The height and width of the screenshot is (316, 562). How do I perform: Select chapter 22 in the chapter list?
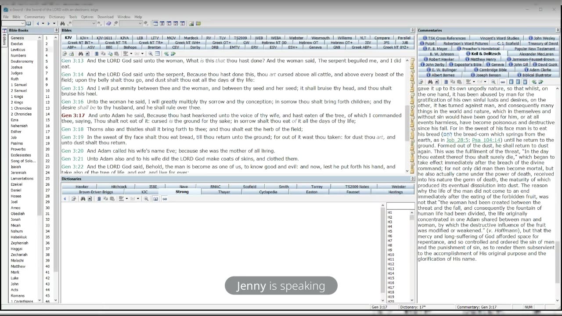point(47,161)
